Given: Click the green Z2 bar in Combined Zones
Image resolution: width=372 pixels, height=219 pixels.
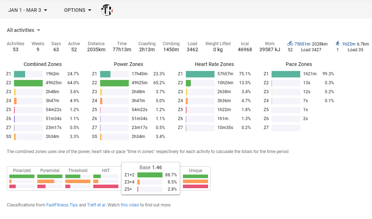Looking at the screenshot, I should (28, 83).
